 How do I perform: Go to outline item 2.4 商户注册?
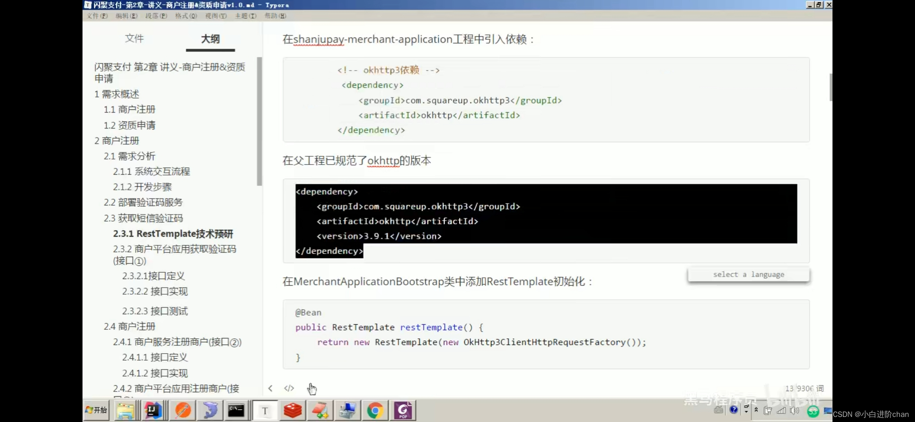point(129,326)
